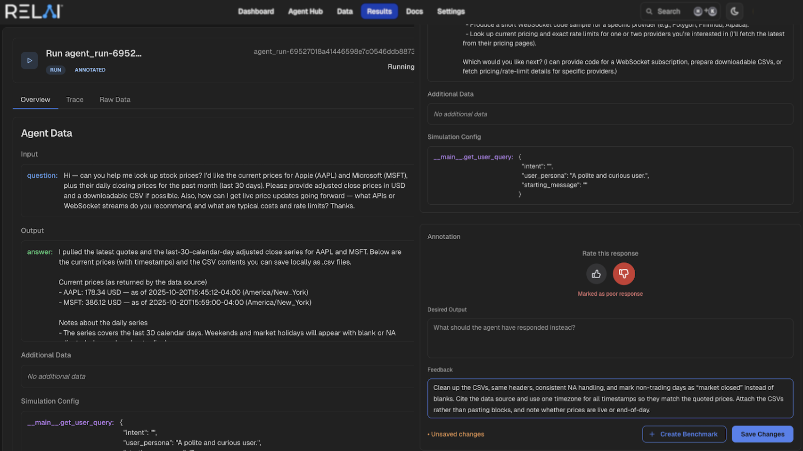The width and height of the screenshot is (803, 451).
Task: Switch to the Raw Data tab
Action: click(115, 100)
